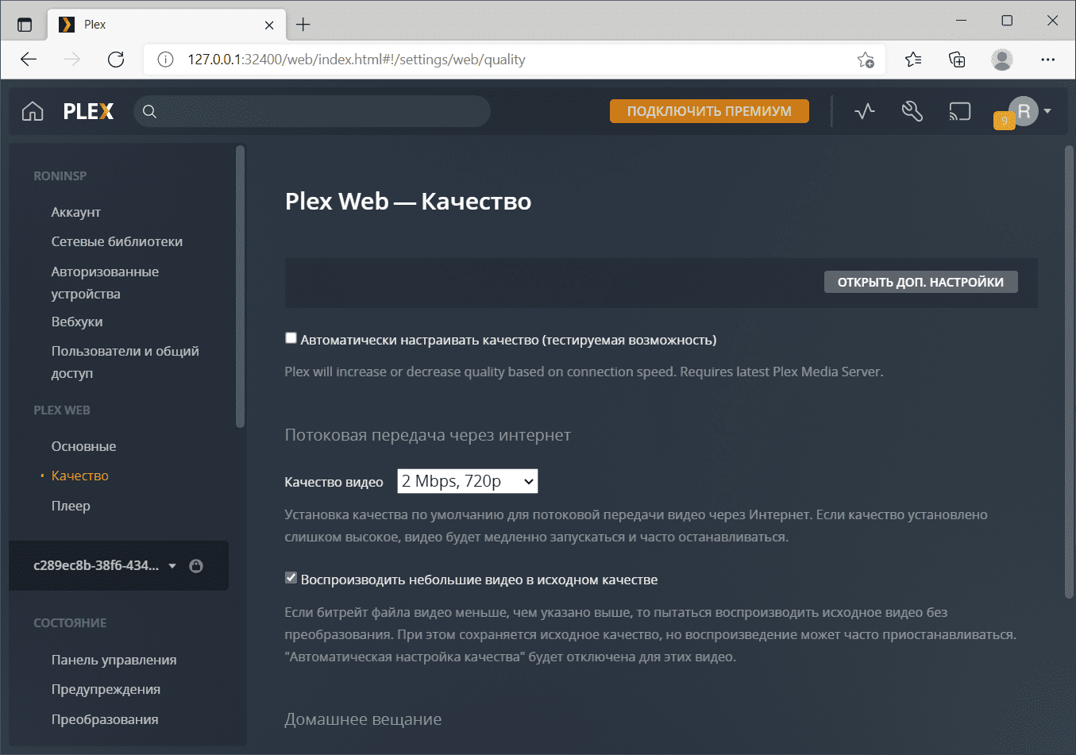Click the orange notification badge

[x=1004, y=121]
